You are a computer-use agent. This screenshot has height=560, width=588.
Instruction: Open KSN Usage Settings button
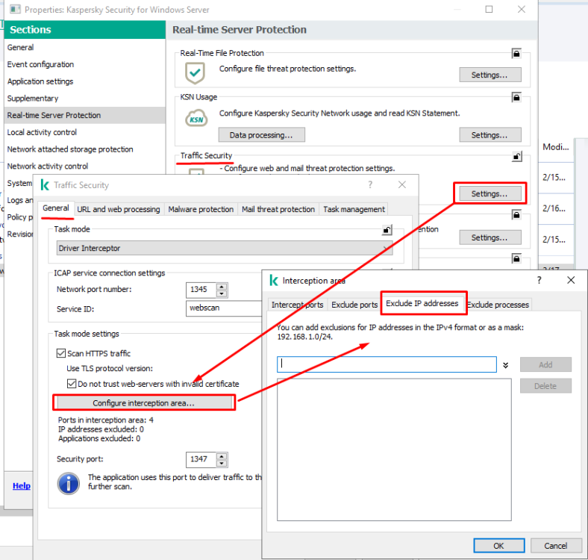tap(490, 135)
